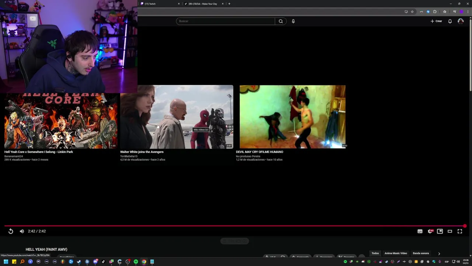Click the ESP language indicator
This screenshot has height=266, width=472.
coord(447,262)
